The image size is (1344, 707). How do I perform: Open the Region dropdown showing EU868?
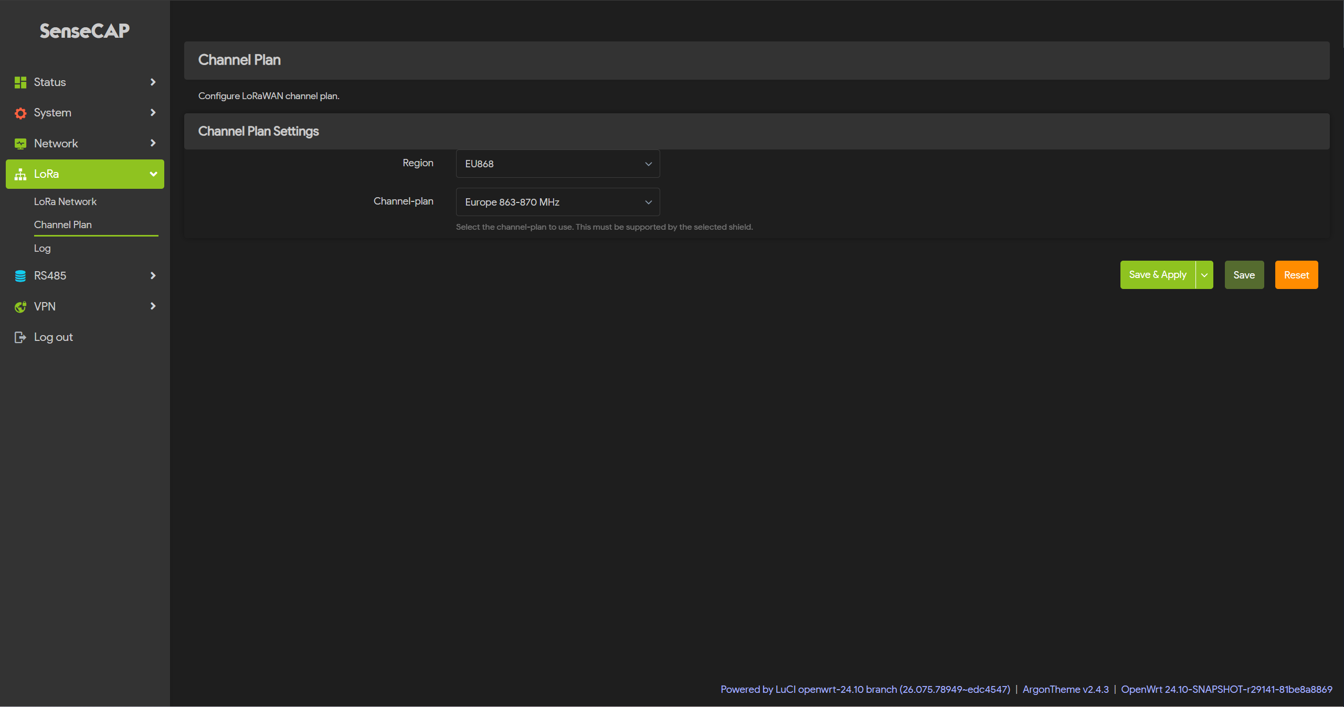tap(557, 164)
